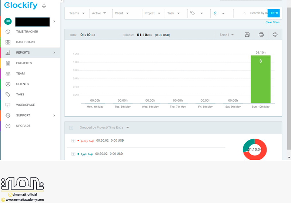Click the green Sunday 10th May bar
Screen dimensions: 291x203
260,79
